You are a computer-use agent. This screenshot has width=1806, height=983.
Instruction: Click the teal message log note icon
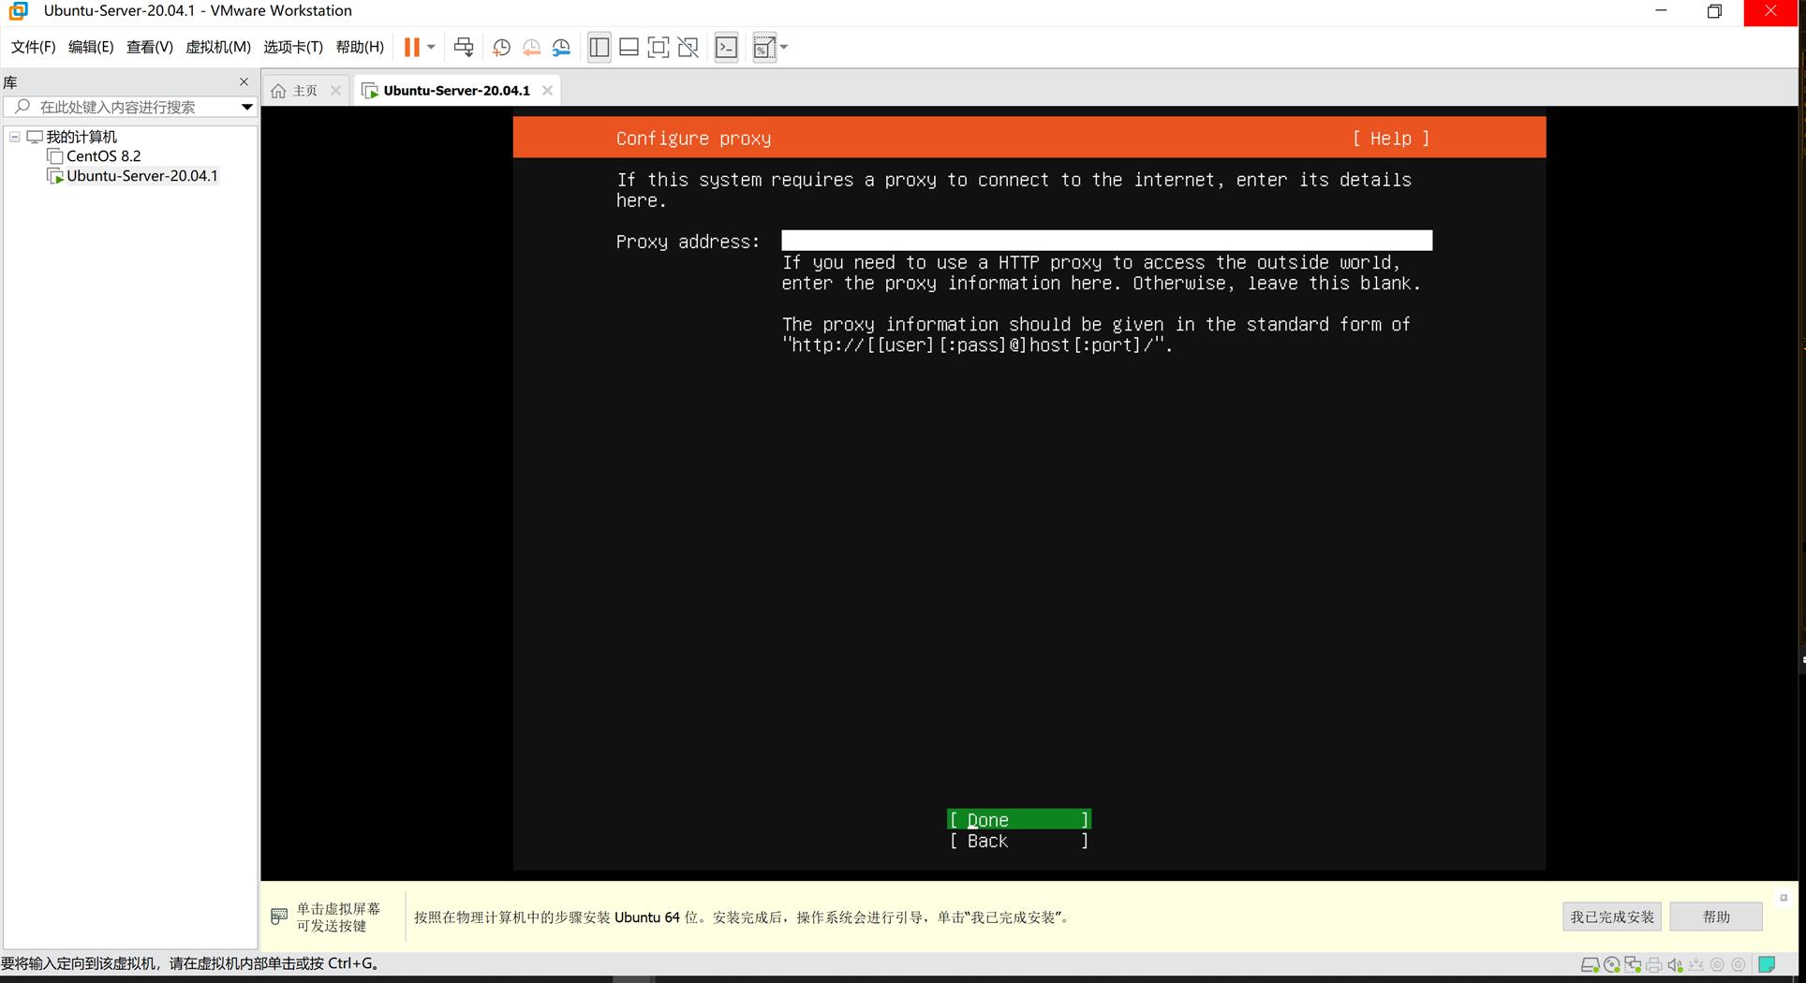tap(1767, 965)
